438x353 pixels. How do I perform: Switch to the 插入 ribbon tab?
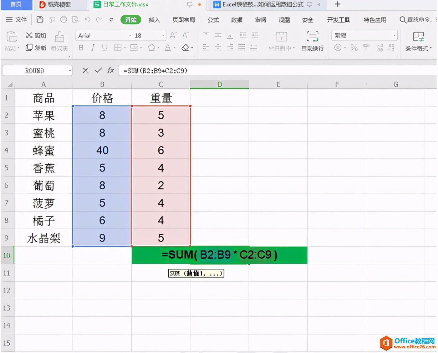coord(154,20)
